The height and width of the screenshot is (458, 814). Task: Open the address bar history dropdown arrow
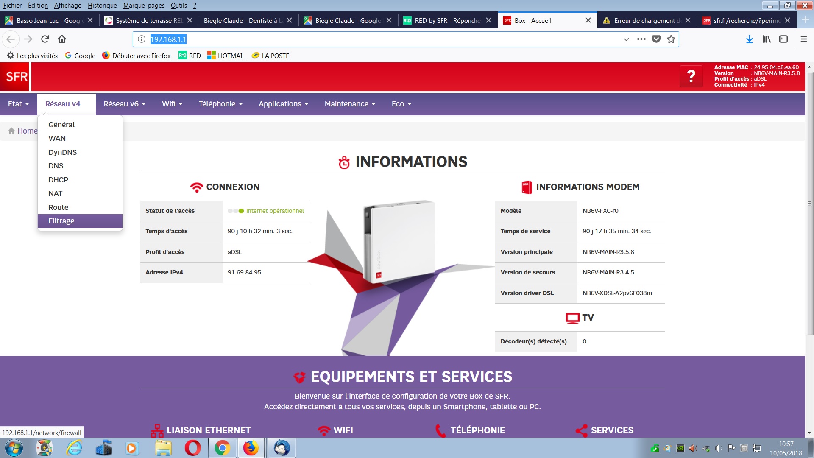[x=626, y=39]
